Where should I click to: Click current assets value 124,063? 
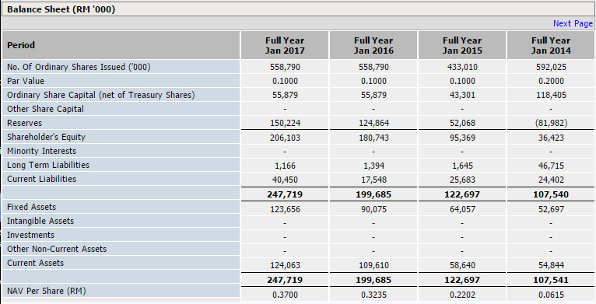(x=285, y=265)
